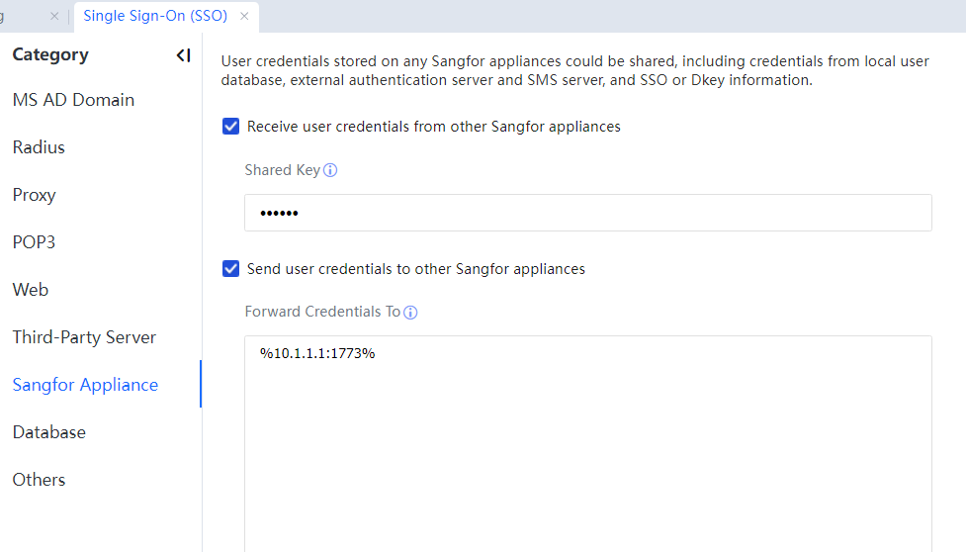This screenshot has width=966, height=552.
Task: Switch to the Single Sign-On (SSO) tab
Action: [x=154, y=16]
